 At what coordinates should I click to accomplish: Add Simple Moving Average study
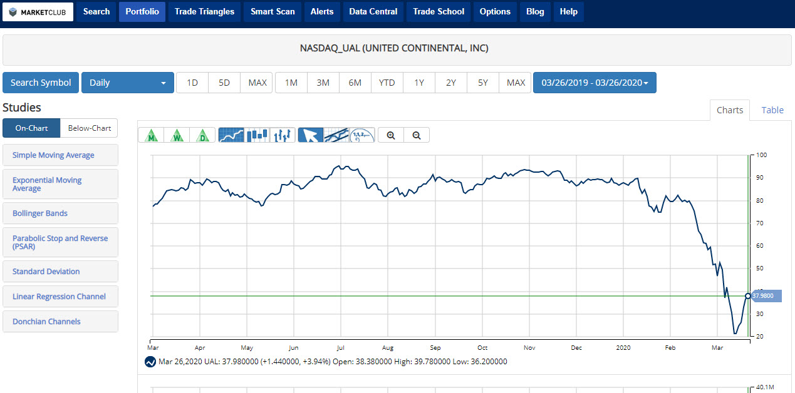pos(60,155)
